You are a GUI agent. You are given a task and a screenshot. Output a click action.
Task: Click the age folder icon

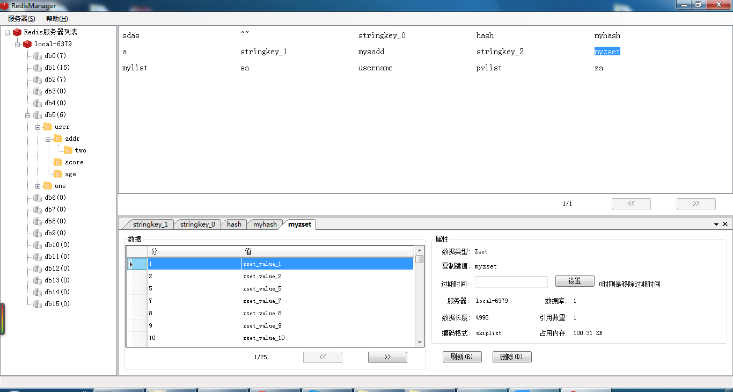[x=58, y=174]
